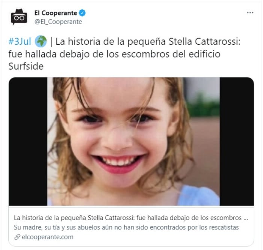Click the truncated ellipsis of card headline
The image size is (263, 250).
(x=245, y=218)
